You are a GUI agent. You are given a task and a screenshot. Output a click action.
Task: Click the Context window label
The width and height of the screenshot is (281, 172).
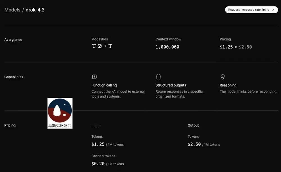tap(168, 39)
